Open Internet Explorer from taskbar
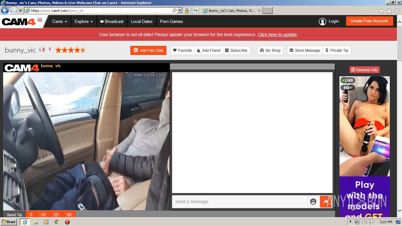This screenshot has height=226, width=402. (24, 222)
